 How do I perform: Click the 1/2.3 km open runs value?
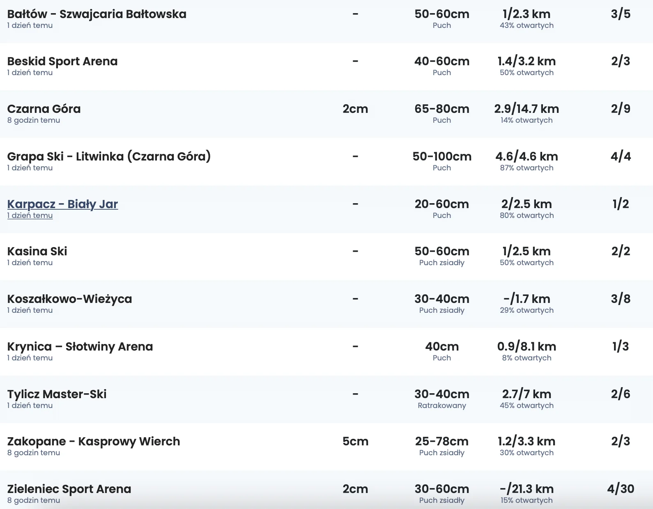pos(527,14)
